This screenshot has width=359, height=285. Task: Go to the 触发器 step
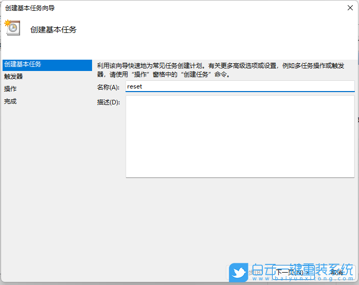(13, 77)
